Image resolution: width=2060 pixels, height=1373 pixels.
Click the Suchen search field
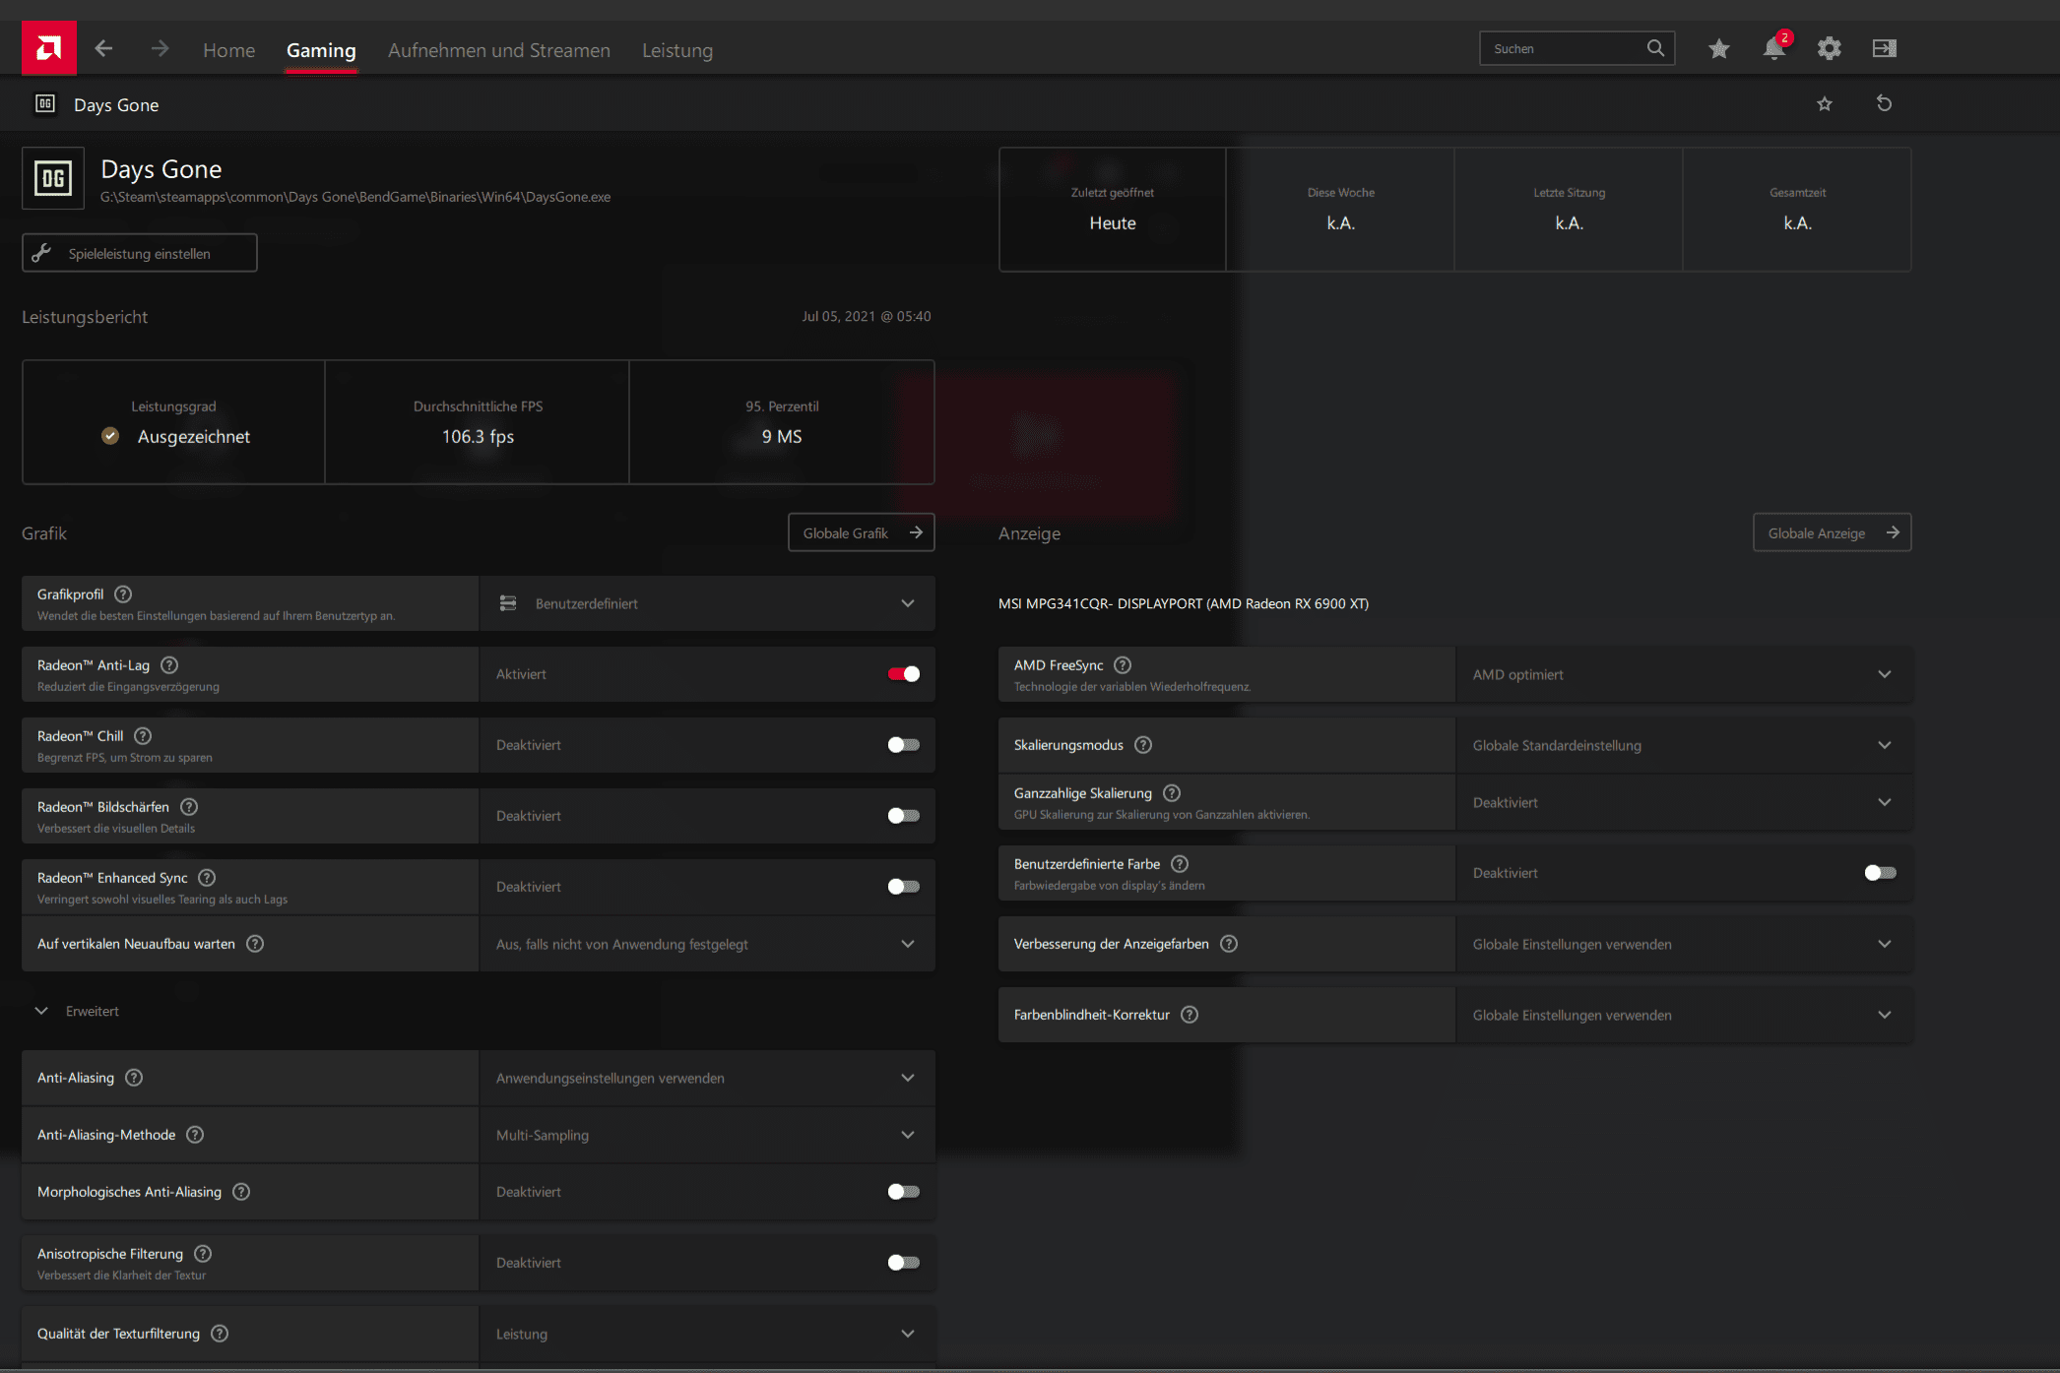(x=1564, y=48)
